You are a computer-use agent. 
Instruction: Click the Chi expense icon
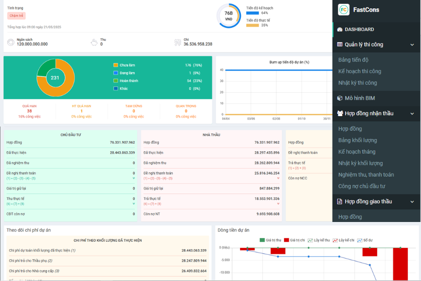(177, 42)
